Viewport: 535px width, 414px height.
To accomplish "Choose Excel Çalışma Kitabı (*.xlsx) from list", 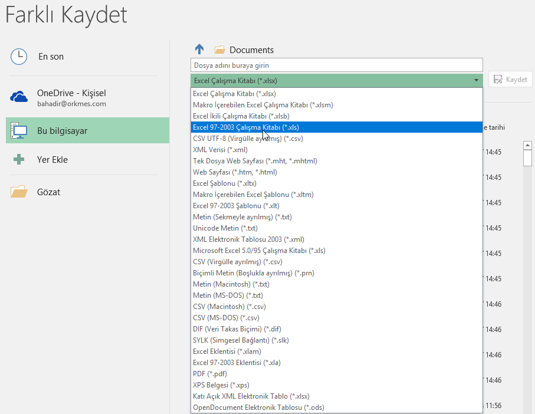I will 337,93.
